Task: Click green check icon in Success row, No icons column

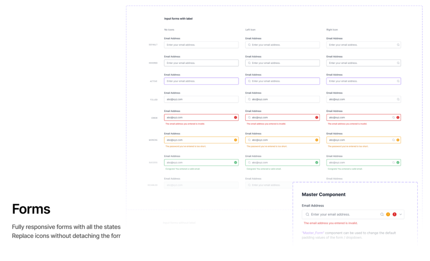Action: pyautogui.click(x=236, y=162)
